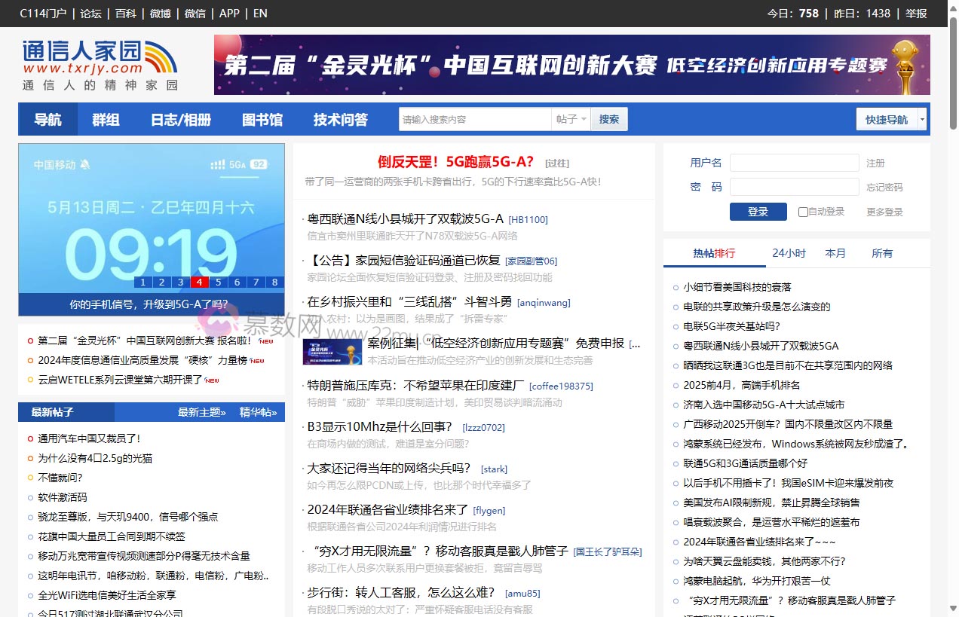959x617 pixels.
Task: Switch to the 24小时 hot posts tab
Action: (x=789, y=253)
